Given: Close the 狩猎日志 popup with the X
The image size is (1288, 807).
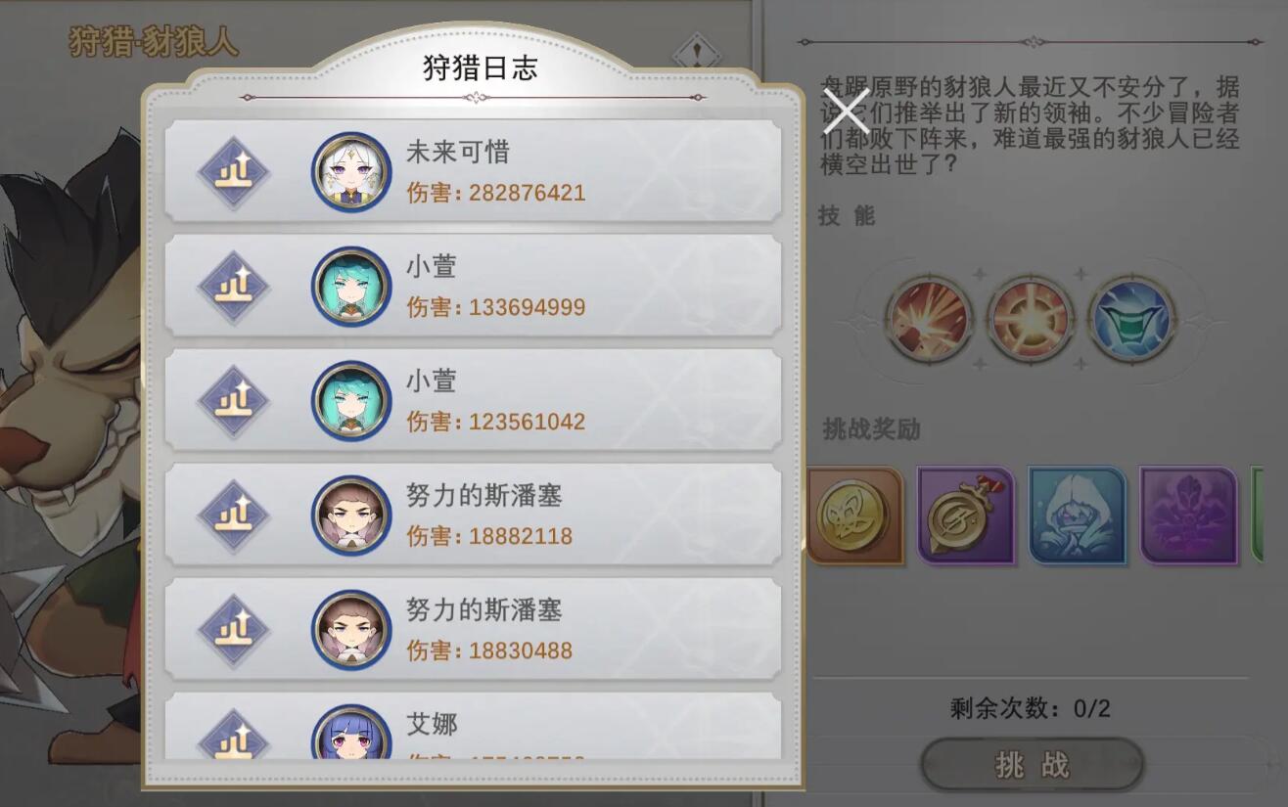Looking at the screenshot, I should pos(846,110).
